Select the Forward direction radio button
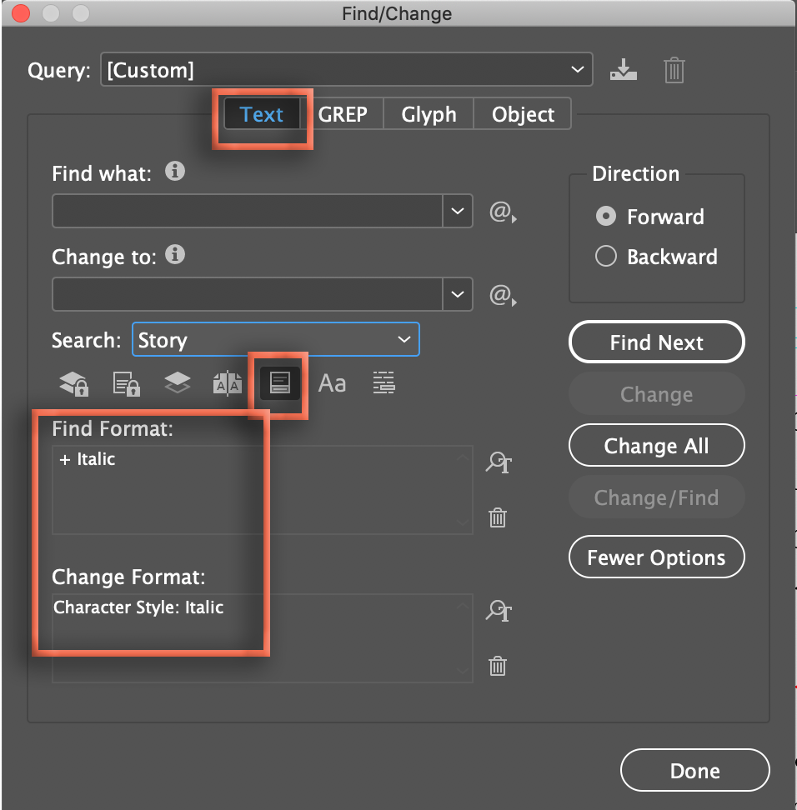The image size is (797, 810). (x=606, y=216)
